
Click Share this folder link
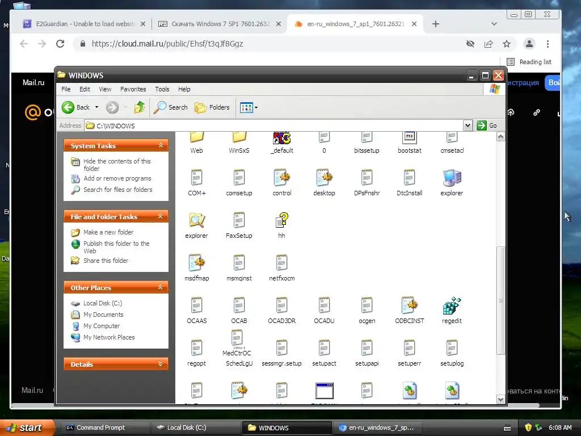tap(106, 261)
